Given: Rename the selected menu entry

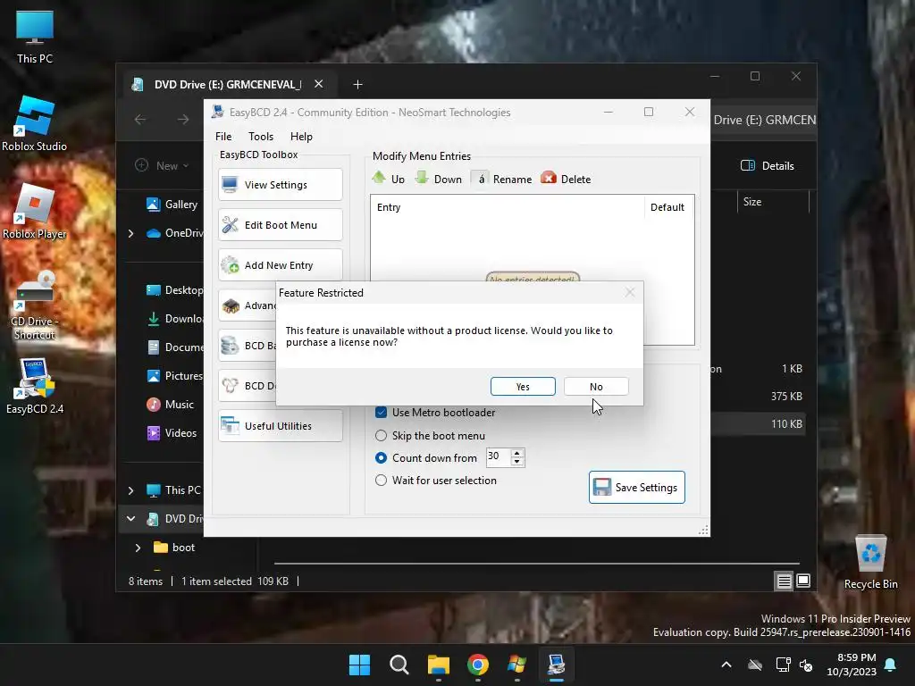Looking at the screenshot, I should tap(502, 179).
